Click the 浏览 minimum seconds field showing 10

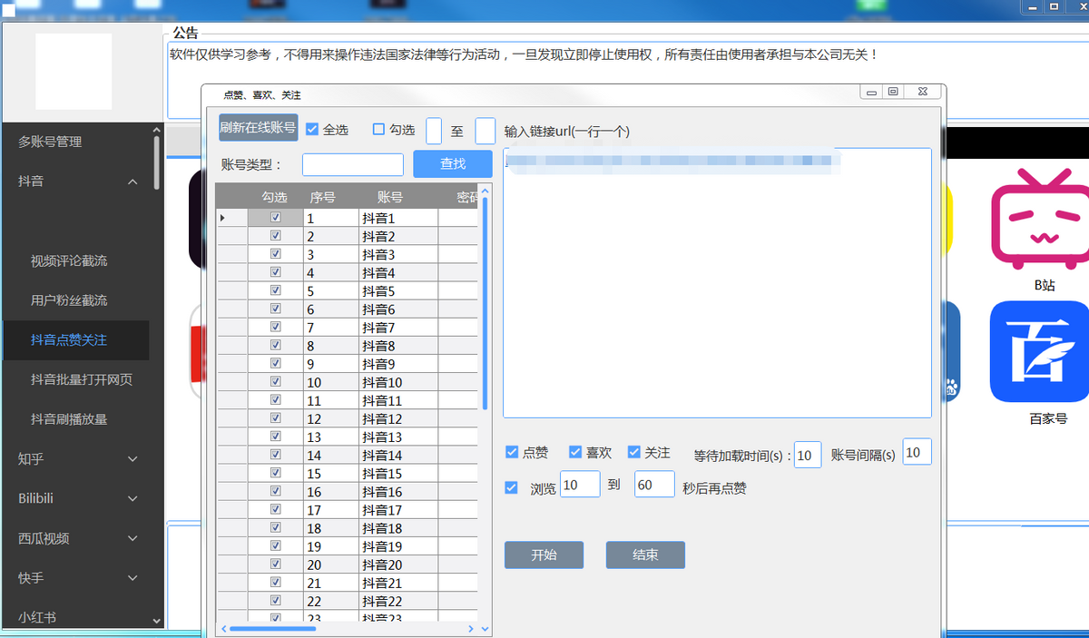[580, 484]
